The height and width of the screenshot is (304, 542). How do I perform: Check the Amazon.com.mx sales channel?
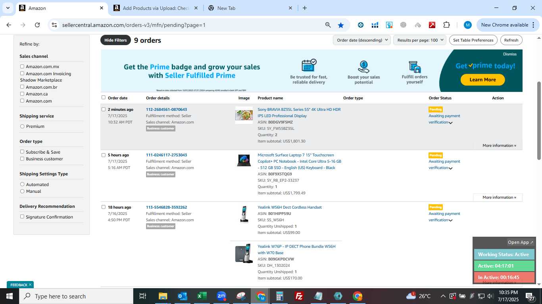(22, 66)
